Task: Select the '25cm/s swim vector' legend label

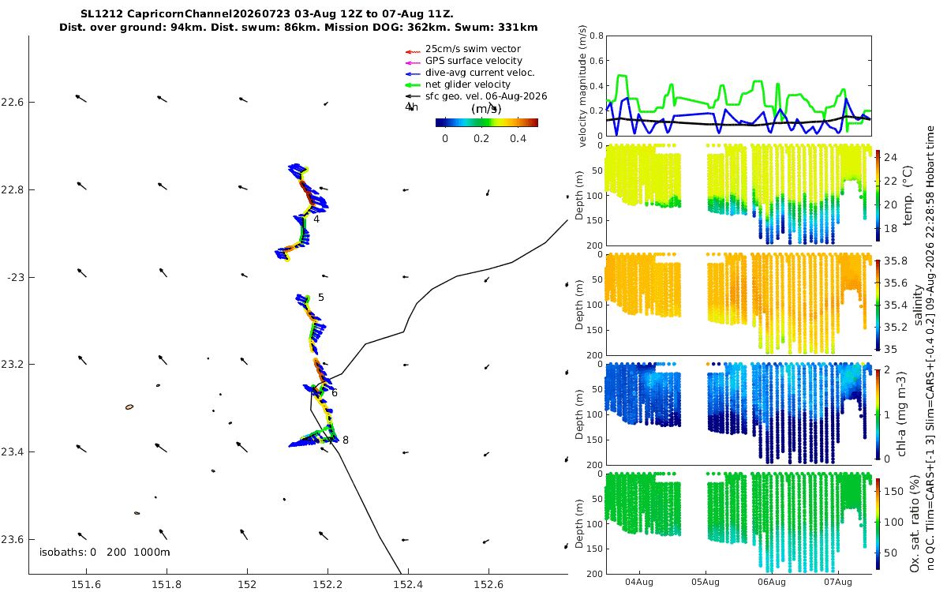Action: [473, 49]
